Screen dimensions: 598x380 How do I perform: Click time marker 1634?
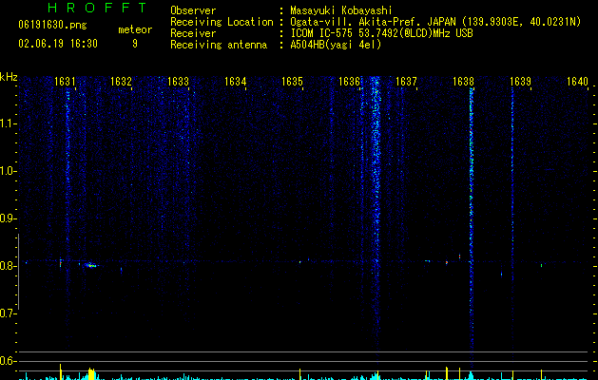coord(236,82)
